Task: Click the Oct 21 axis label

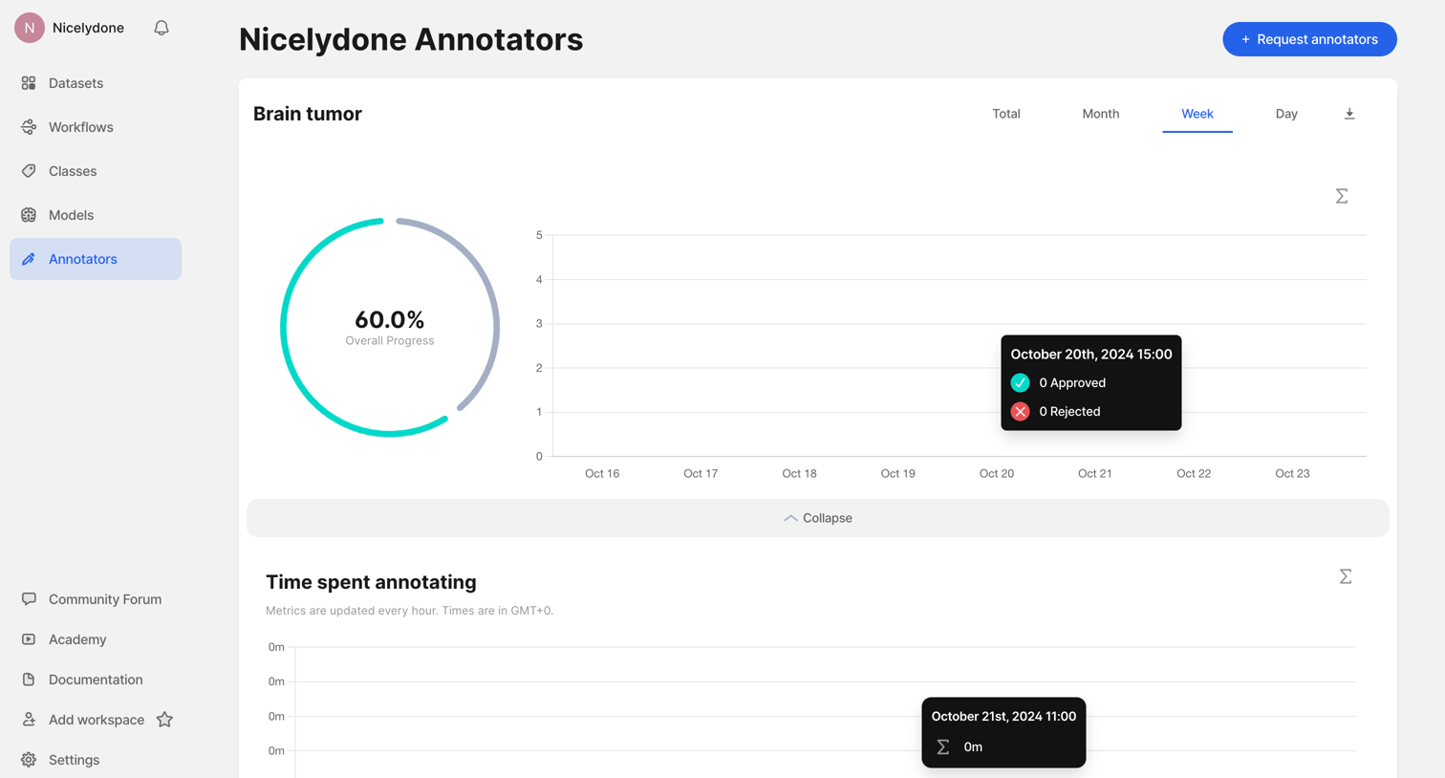Action: pyautogui.click(x=1095, y=473)
